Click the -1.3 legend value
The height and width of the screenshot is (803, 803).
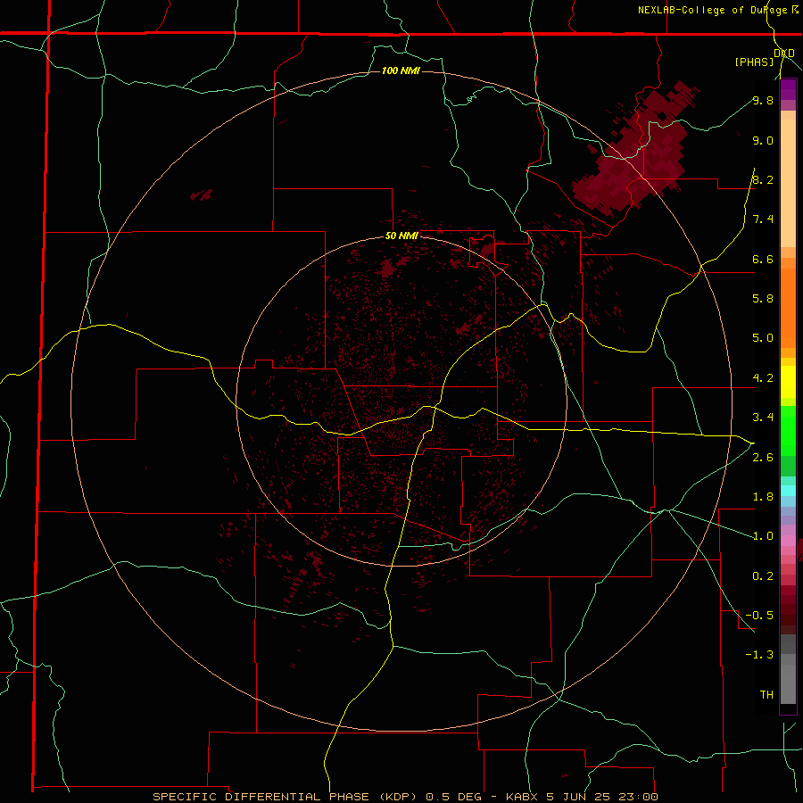coord(760,655)
